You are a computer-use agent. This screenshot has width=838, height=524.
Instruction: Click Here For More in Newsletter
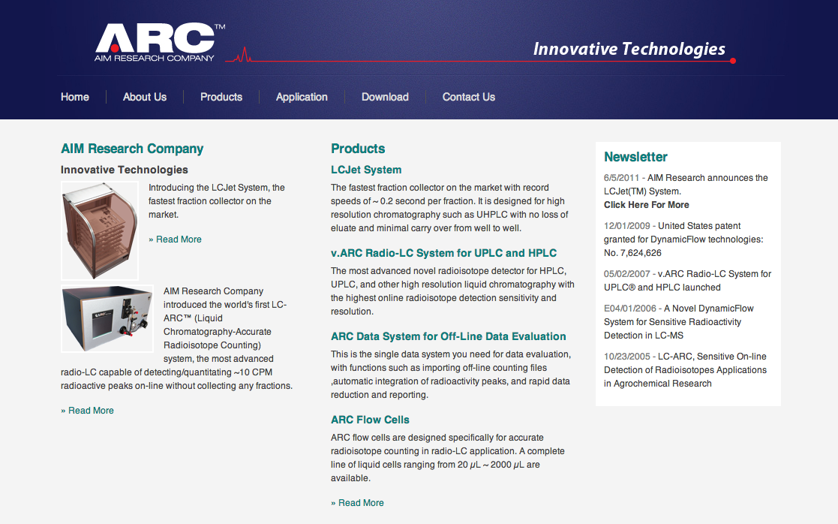(x=646, y=205)
